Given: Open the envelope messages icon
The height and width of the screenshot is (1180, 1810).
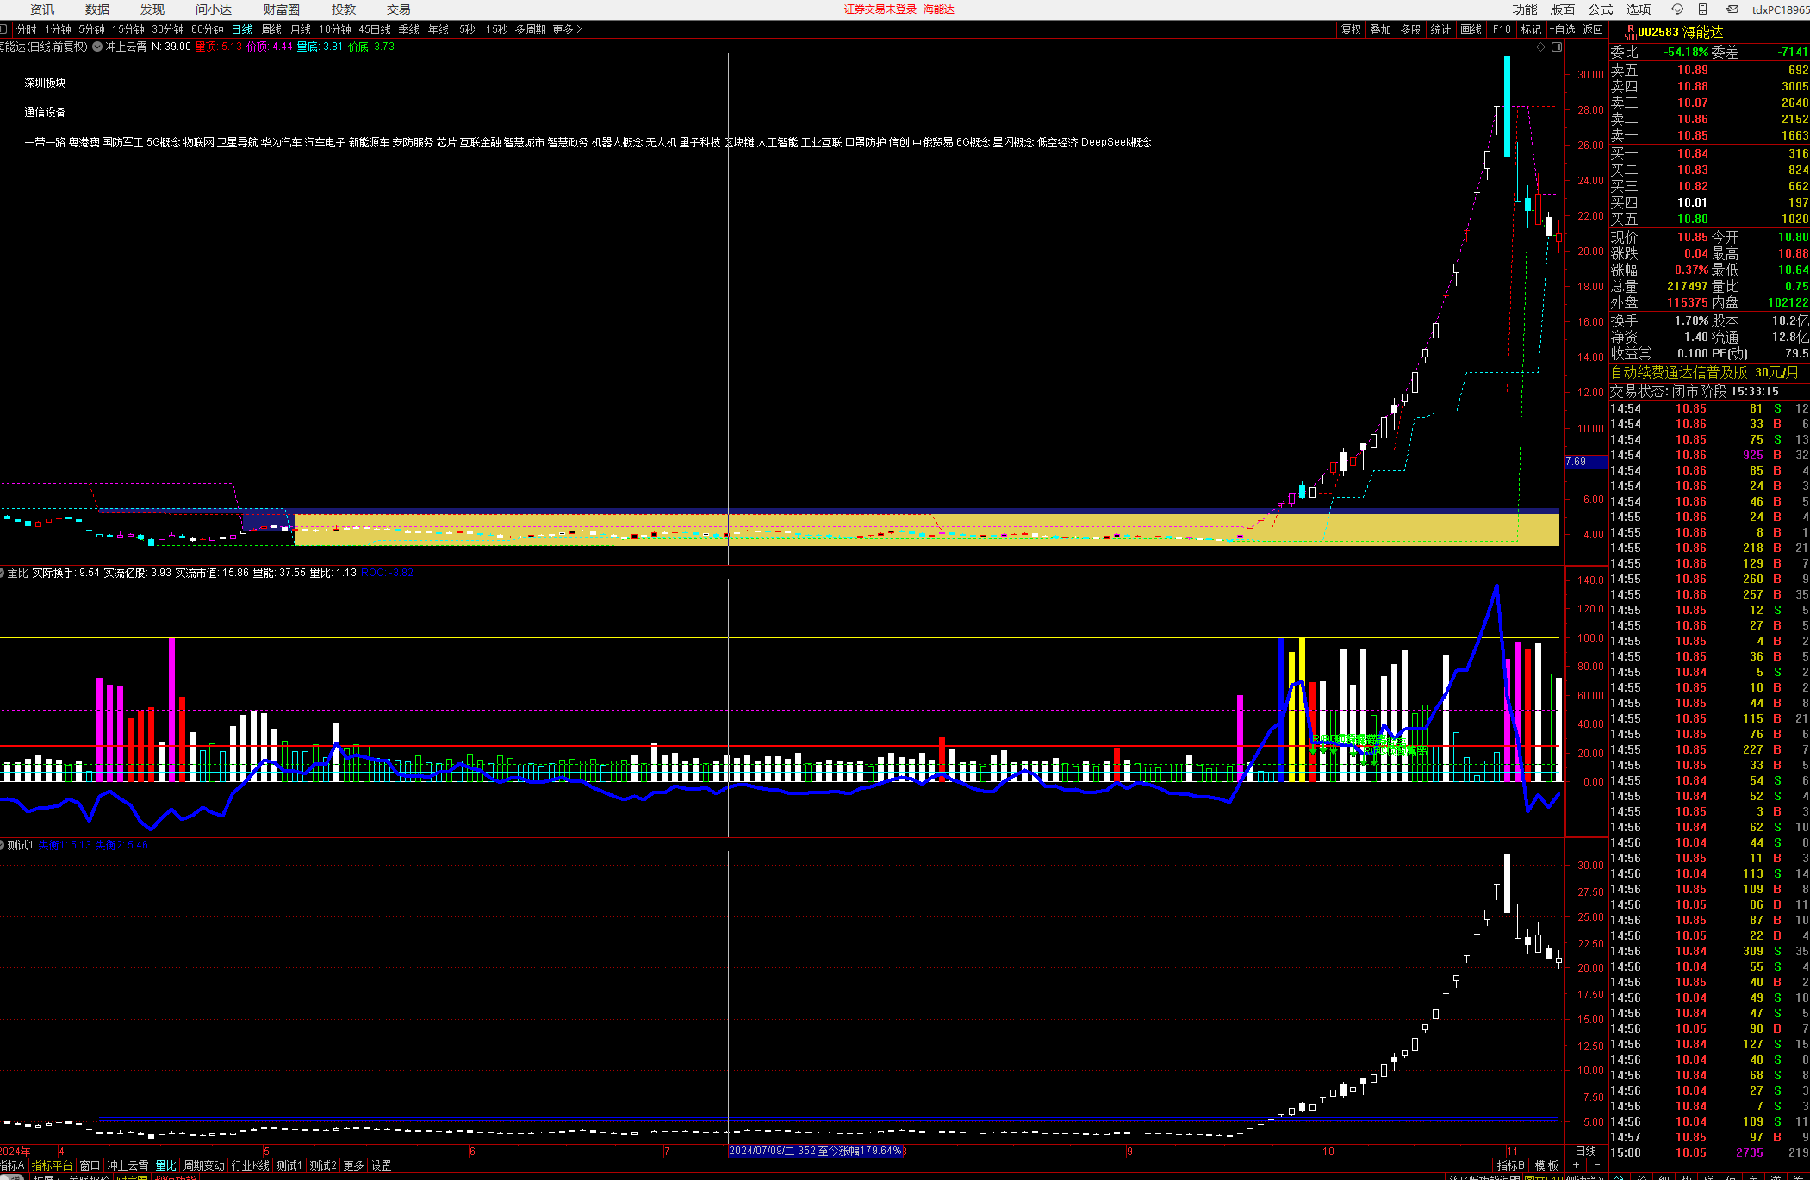Looking at the screenshot, I should 1732,9.
